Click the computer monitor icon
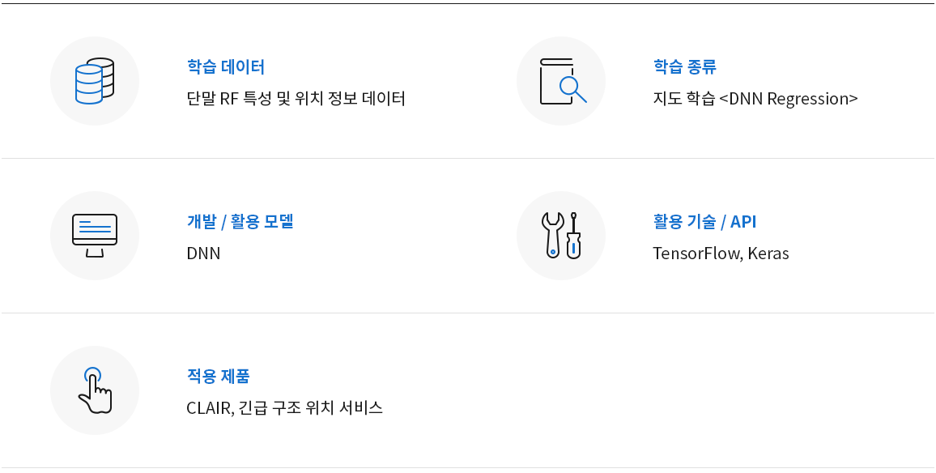Viewport: 936px width, 473px height. click(94, 236)
